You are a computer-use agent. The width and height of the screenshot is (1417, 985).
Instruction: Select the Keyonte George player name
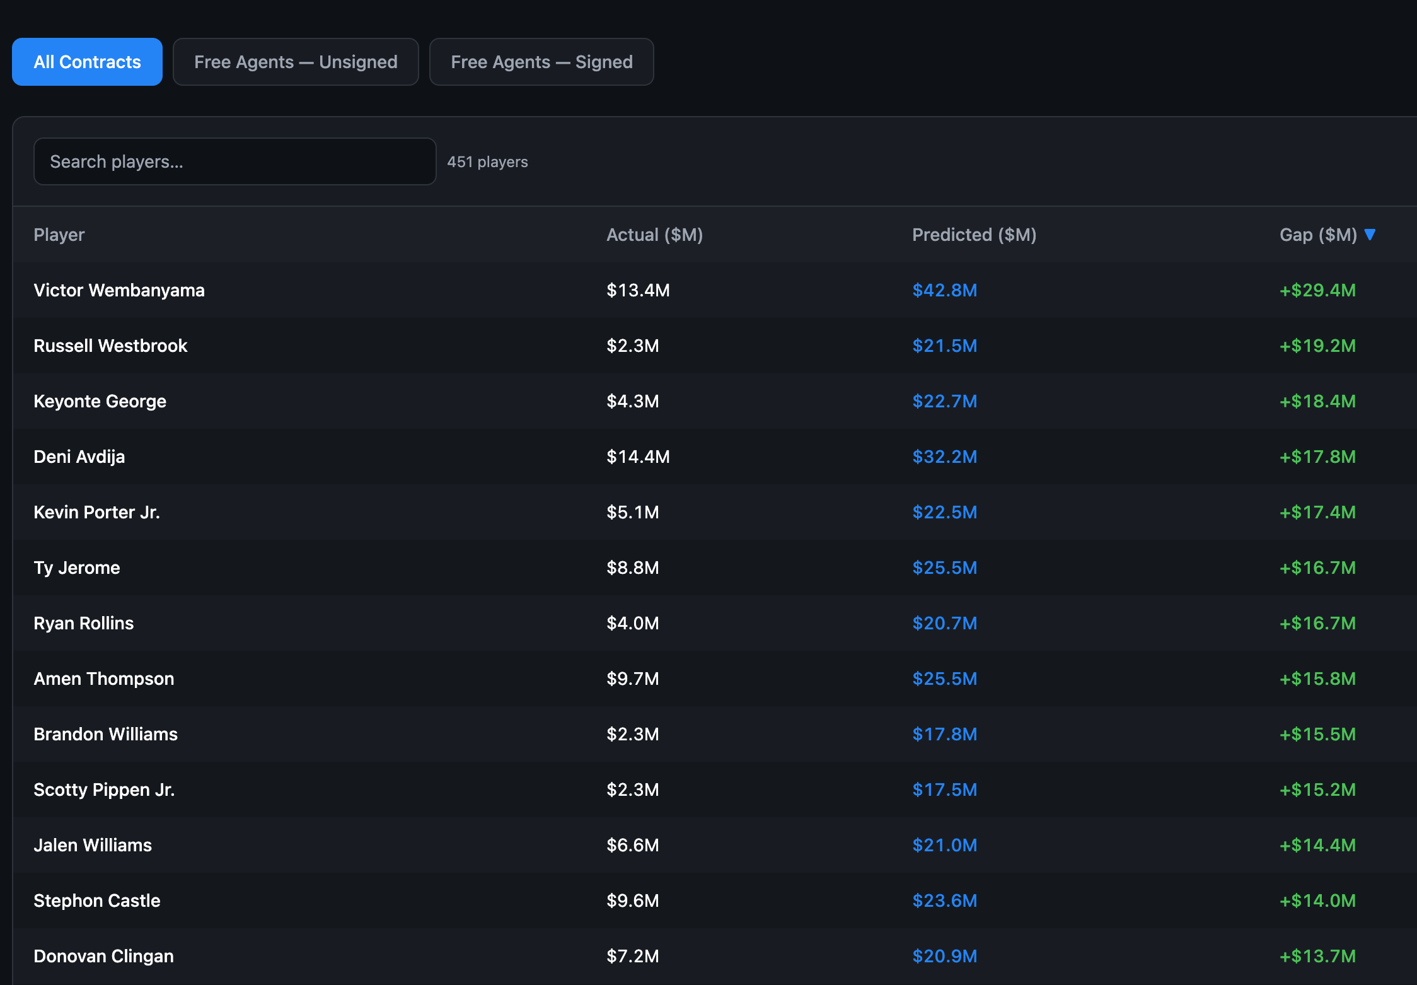point(100,401)
